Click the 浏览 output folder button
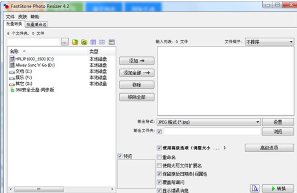Viewport: 297px width, 193px height. click(278, 131)
